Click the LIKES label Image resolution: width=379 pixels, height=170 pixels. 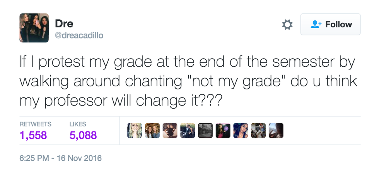(78, 124)
